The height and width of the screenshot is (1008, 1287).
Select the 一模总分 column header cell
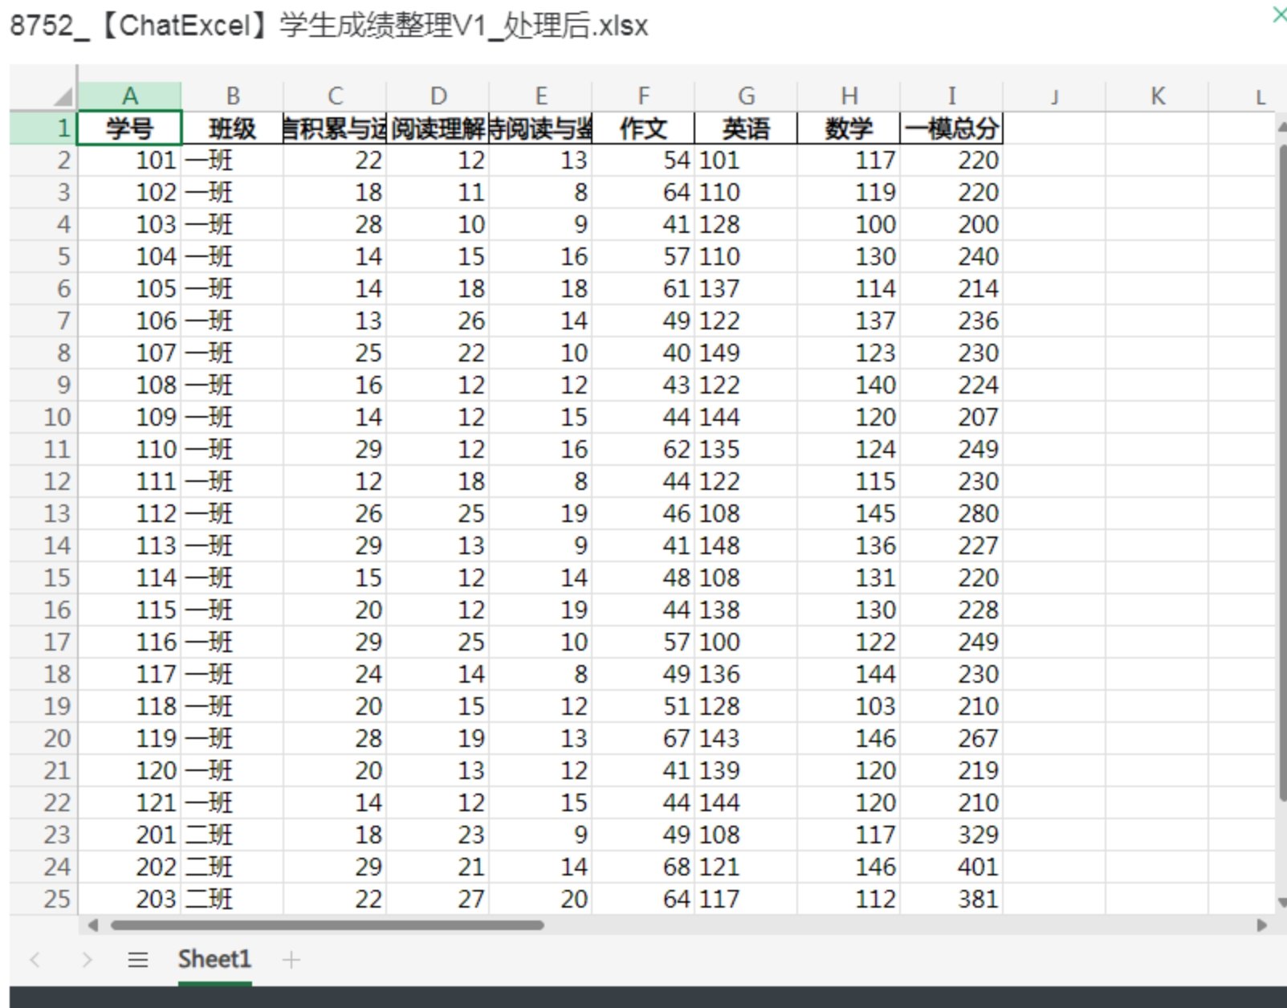click(951, 128)
